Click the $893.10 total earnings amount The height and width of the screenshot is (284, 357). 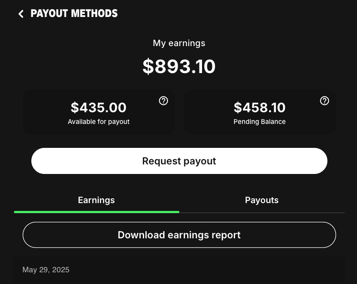point(179,67)
